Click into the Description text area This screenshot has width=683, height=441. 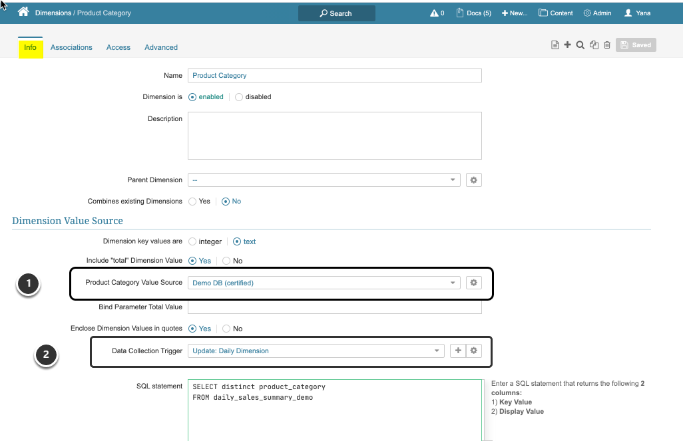pos(334,136)
